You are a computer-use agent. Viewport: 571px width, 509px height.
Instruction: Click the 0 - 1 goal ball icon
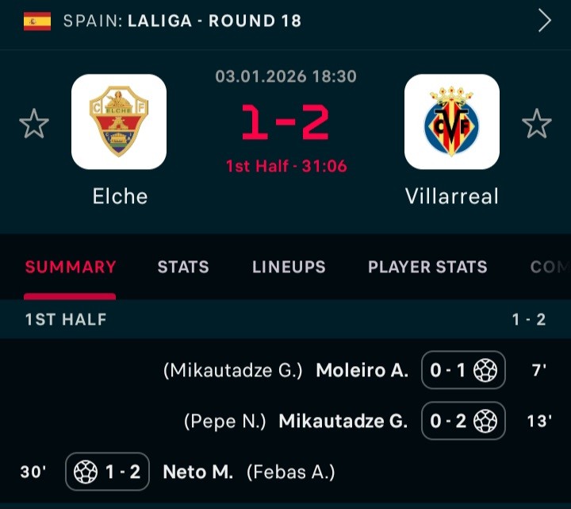tap(485, 370)
